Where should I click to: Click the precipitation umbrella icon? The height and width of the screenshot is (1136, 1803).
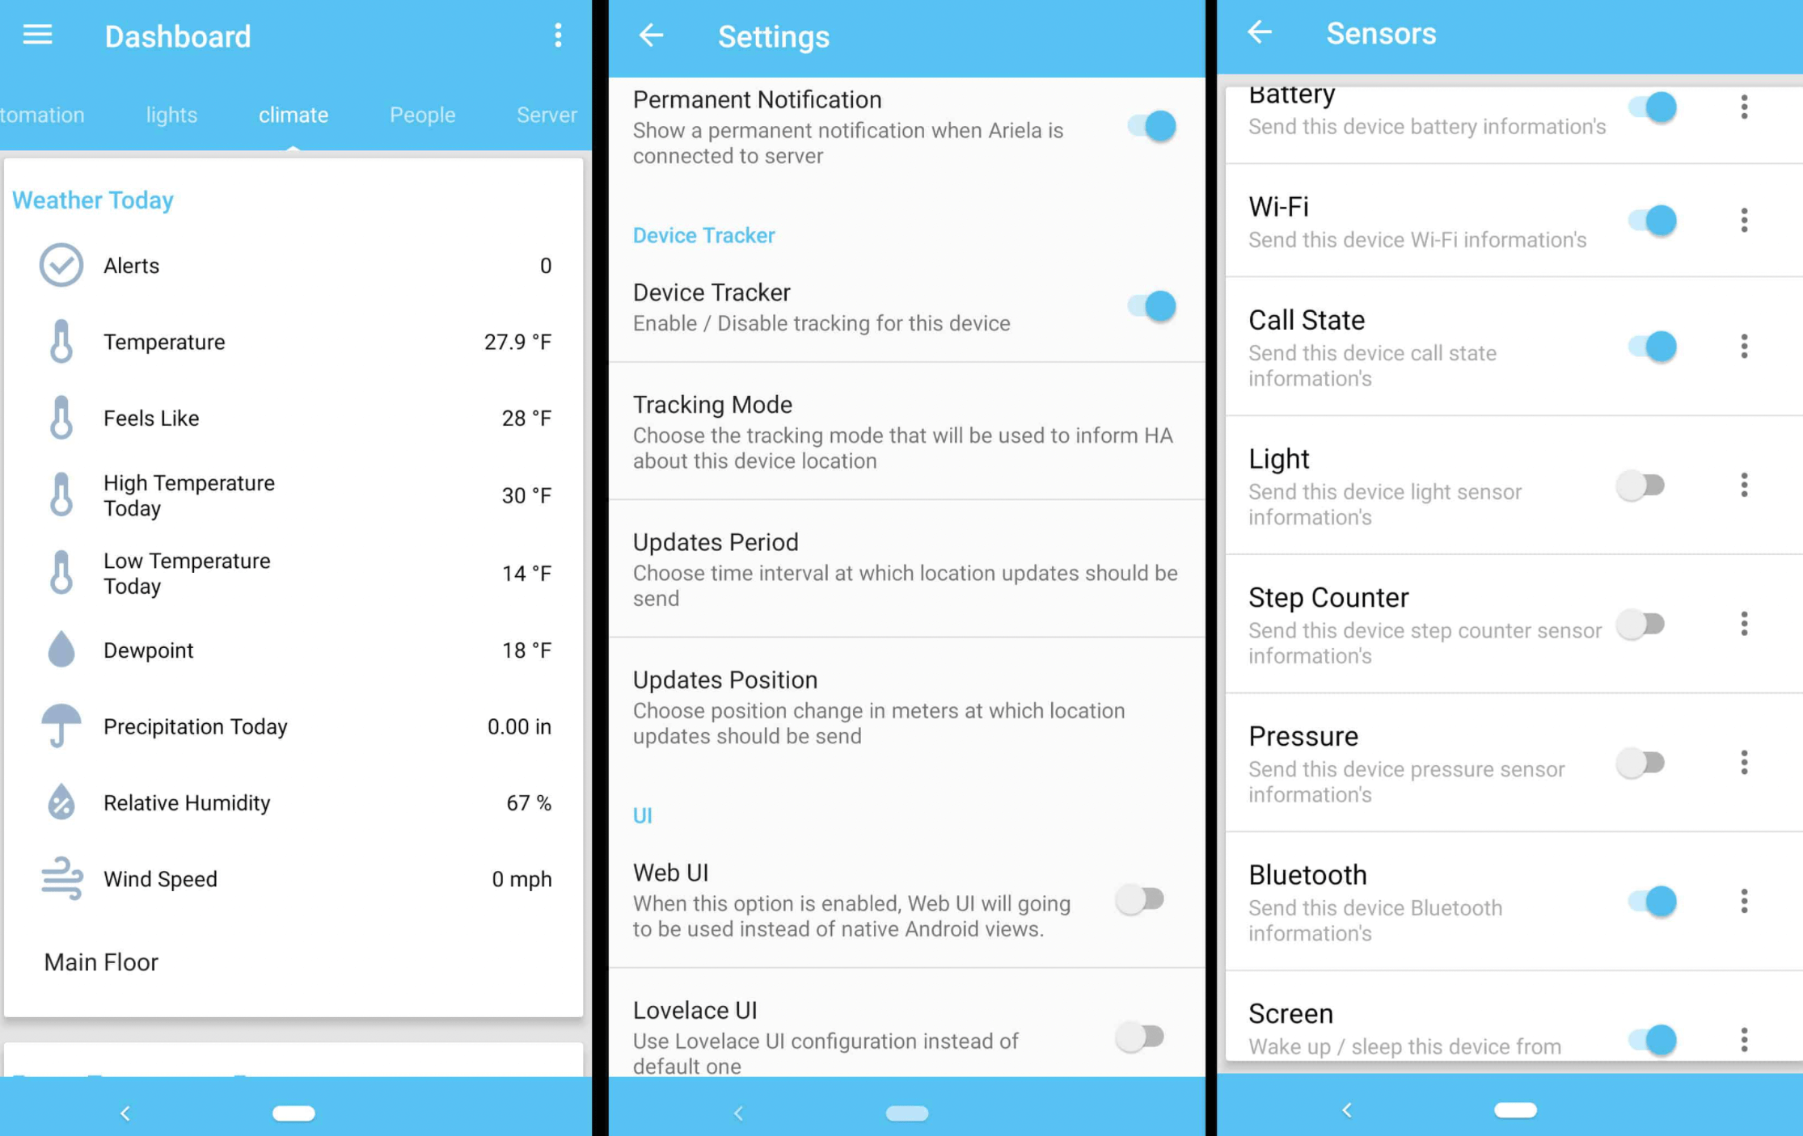click(60, 726)
